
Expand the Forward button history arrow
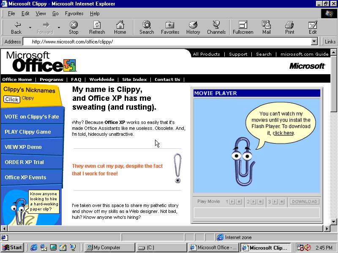click(x=59, y=27)
